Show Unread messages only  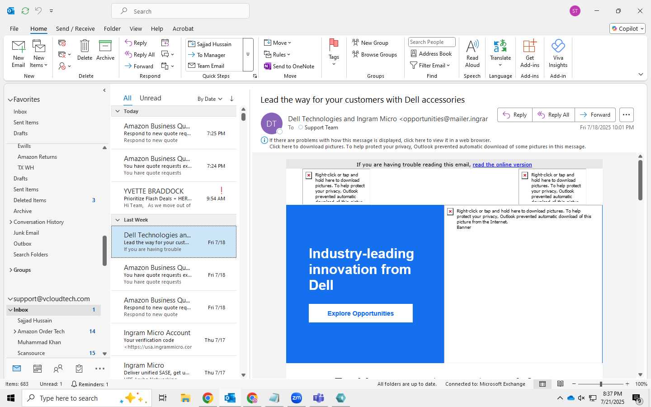click(x=151, y=98)
